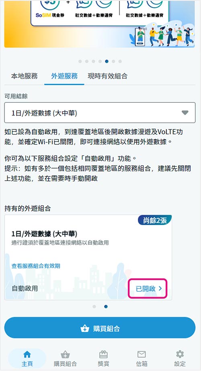201x371 pixels.
Task: Select the first banner carousel dot
Action: click(x=80, y=61)
